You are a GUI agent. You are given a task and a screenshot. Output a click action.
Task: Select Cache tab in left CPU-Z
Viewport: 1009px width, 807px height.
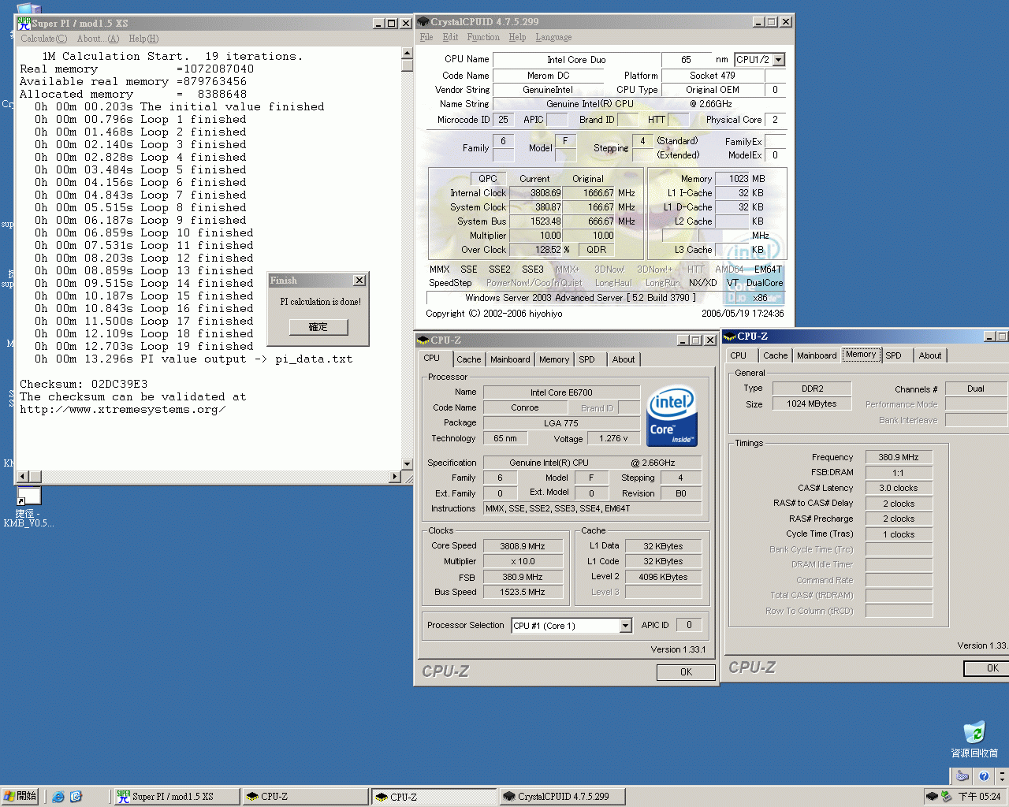coord(468,359)
